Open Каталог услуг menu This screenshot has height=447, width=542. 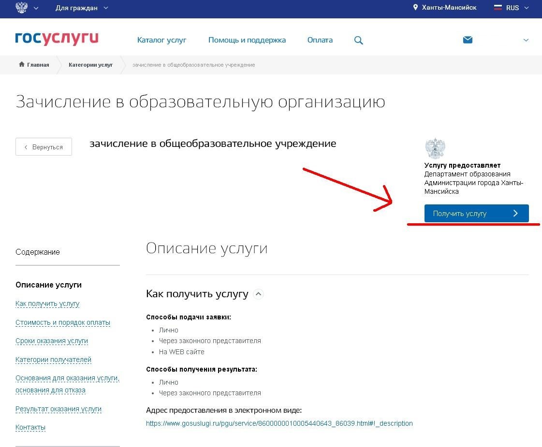[x=161, y=40]
